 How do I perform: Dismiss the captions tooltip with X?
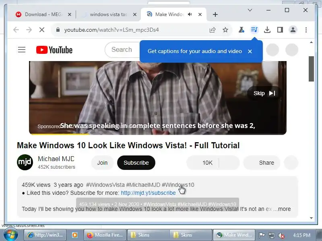pos(250,51)
